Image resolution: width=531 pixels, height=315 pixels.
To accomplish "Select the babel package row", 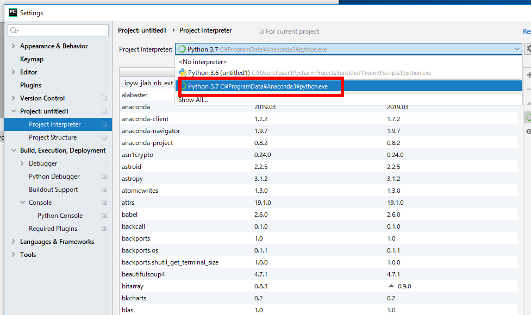I will click(318, 215).
